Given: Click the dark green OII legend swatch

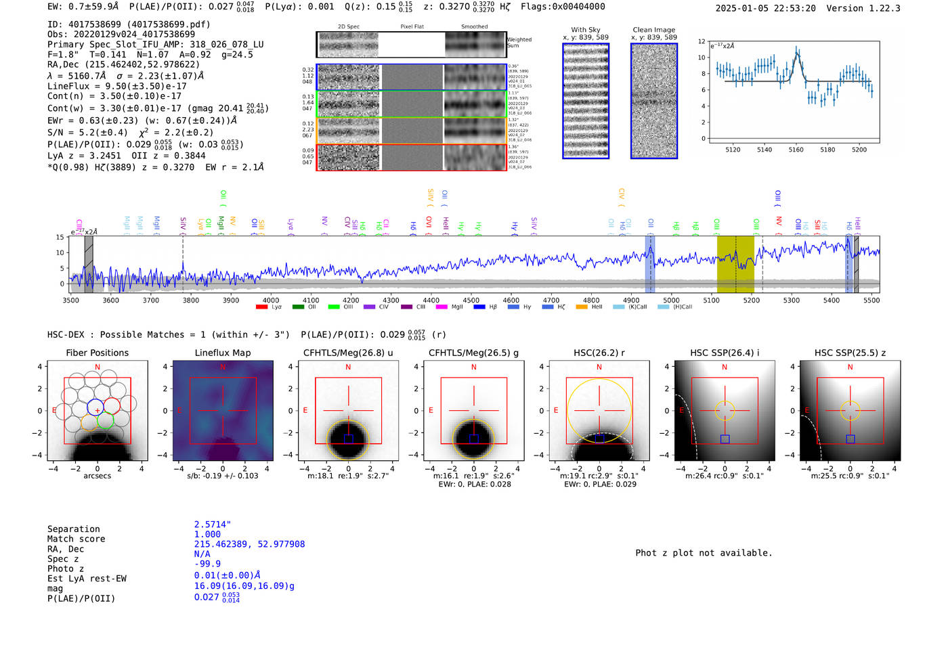Looking at the screenshot, I should (x=298, y=307).
